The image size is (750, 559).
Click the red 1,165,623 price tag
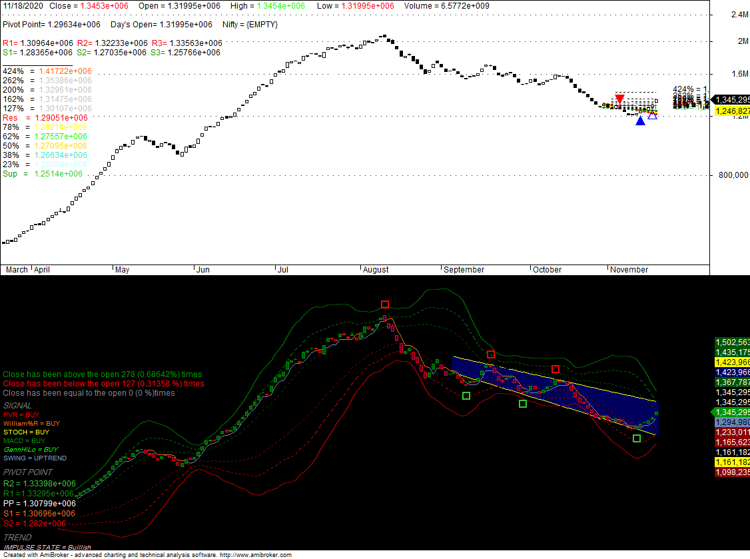(732, 442)
